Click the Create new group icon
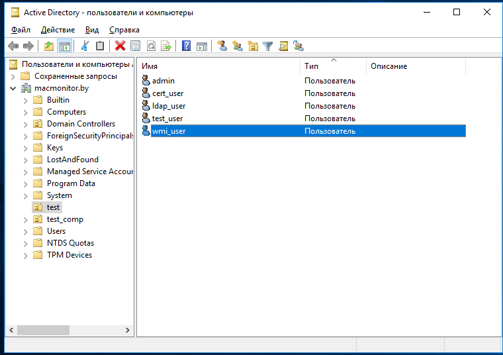Screen dimensions: 503x355 coord(238,46)
